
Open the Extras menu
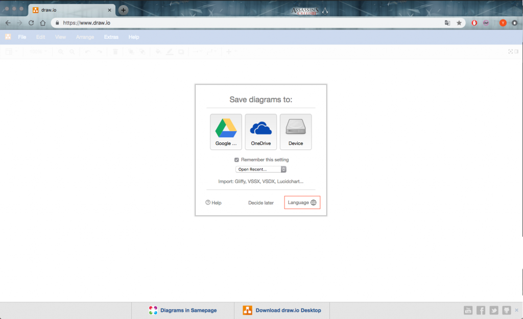point(111,37)
